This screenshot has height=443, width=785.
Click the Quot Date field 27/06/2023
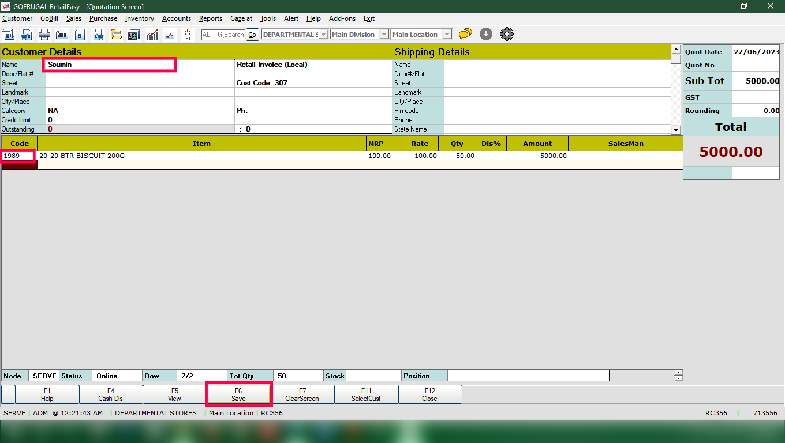coord(756,52)
